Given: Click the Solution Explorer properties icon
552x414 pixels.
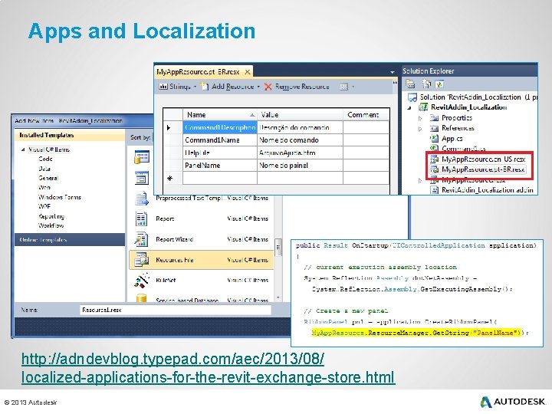Looking at the screenshot, I should 410,84.
